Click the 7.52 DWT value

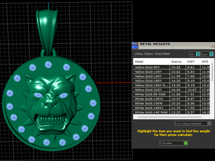[x=191, y=108]
